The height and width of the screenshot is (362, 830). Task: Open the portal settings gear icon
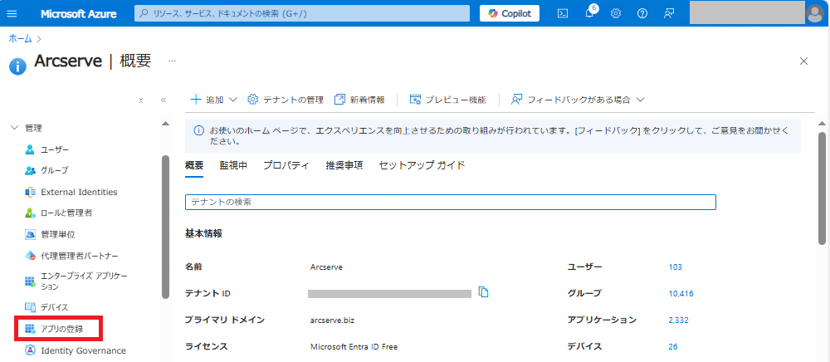(616, 14)
